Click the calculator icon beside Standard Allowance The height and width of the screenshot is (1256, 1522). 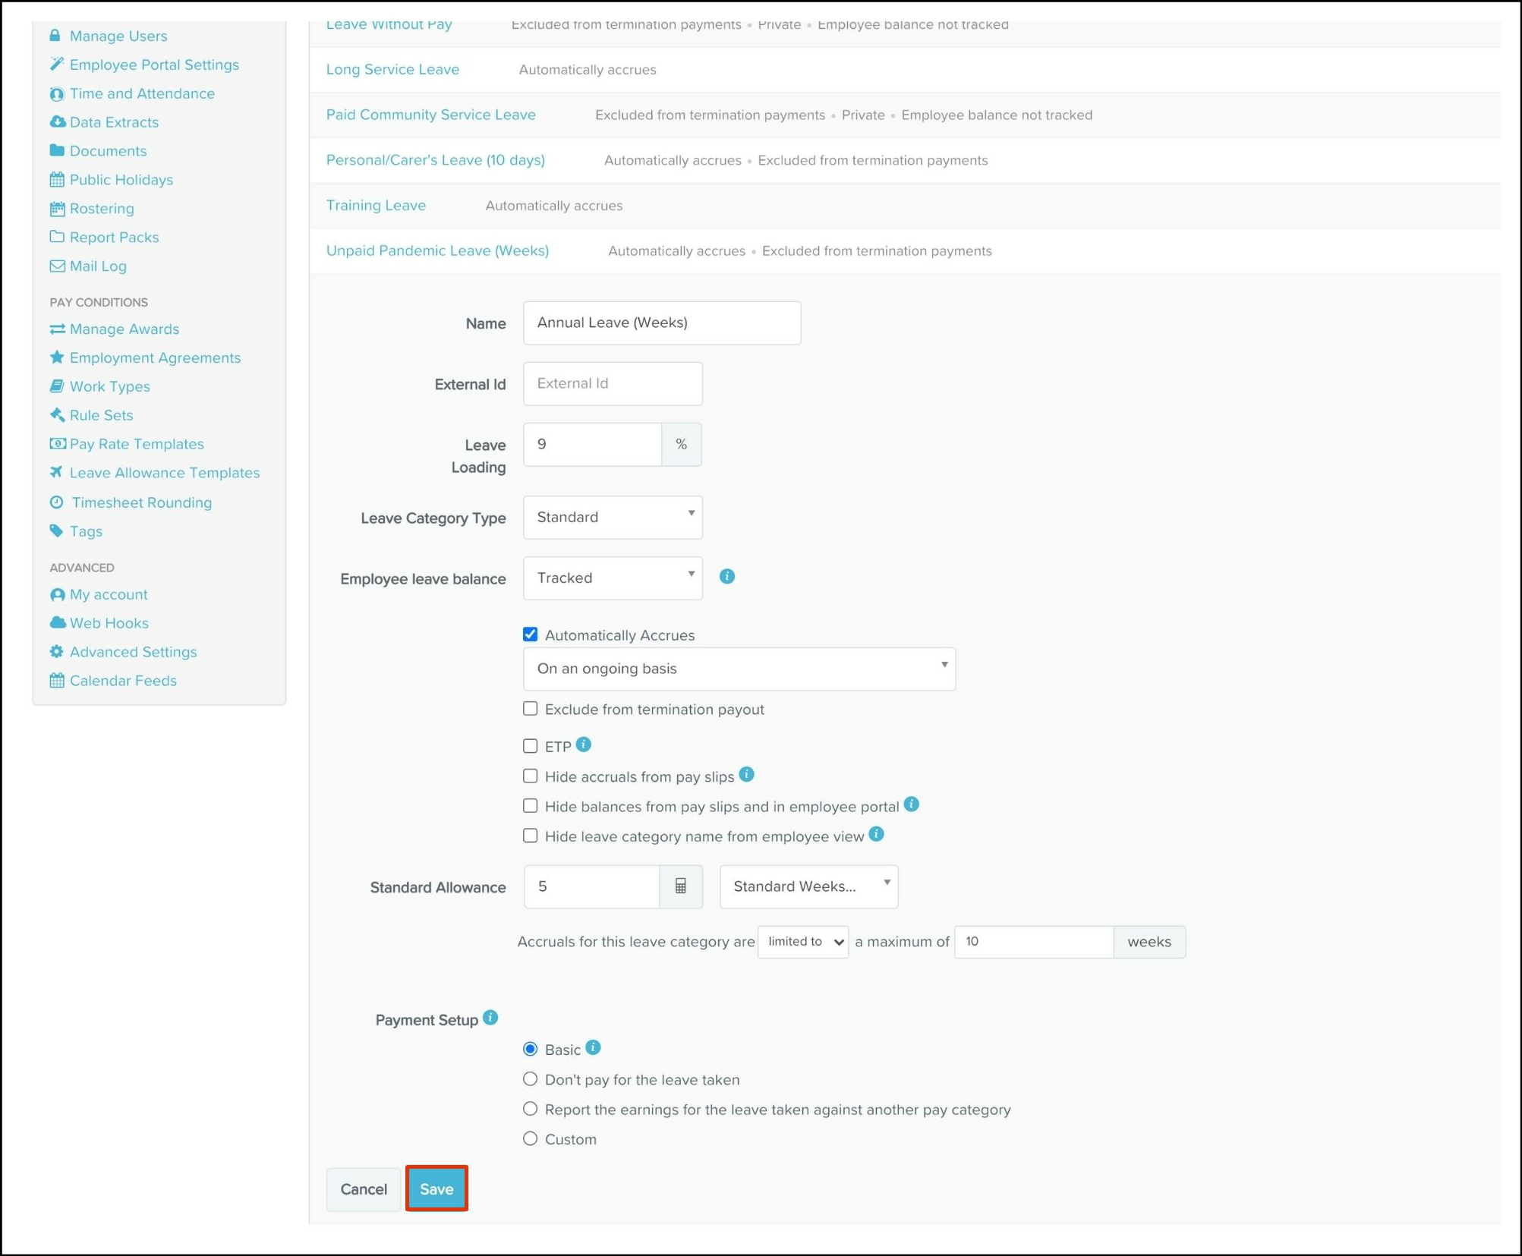click(680, 886)
